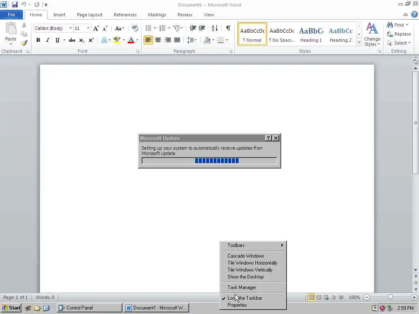Screen dimensions: 419x314
Task: Click the Borders icon in Paragraph group
Action: point(221,40)
